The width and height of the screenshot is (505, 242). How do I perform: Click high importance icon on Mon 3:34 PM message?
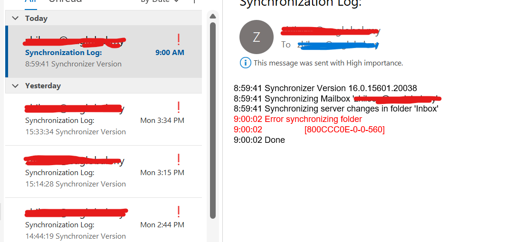(179, 107)
